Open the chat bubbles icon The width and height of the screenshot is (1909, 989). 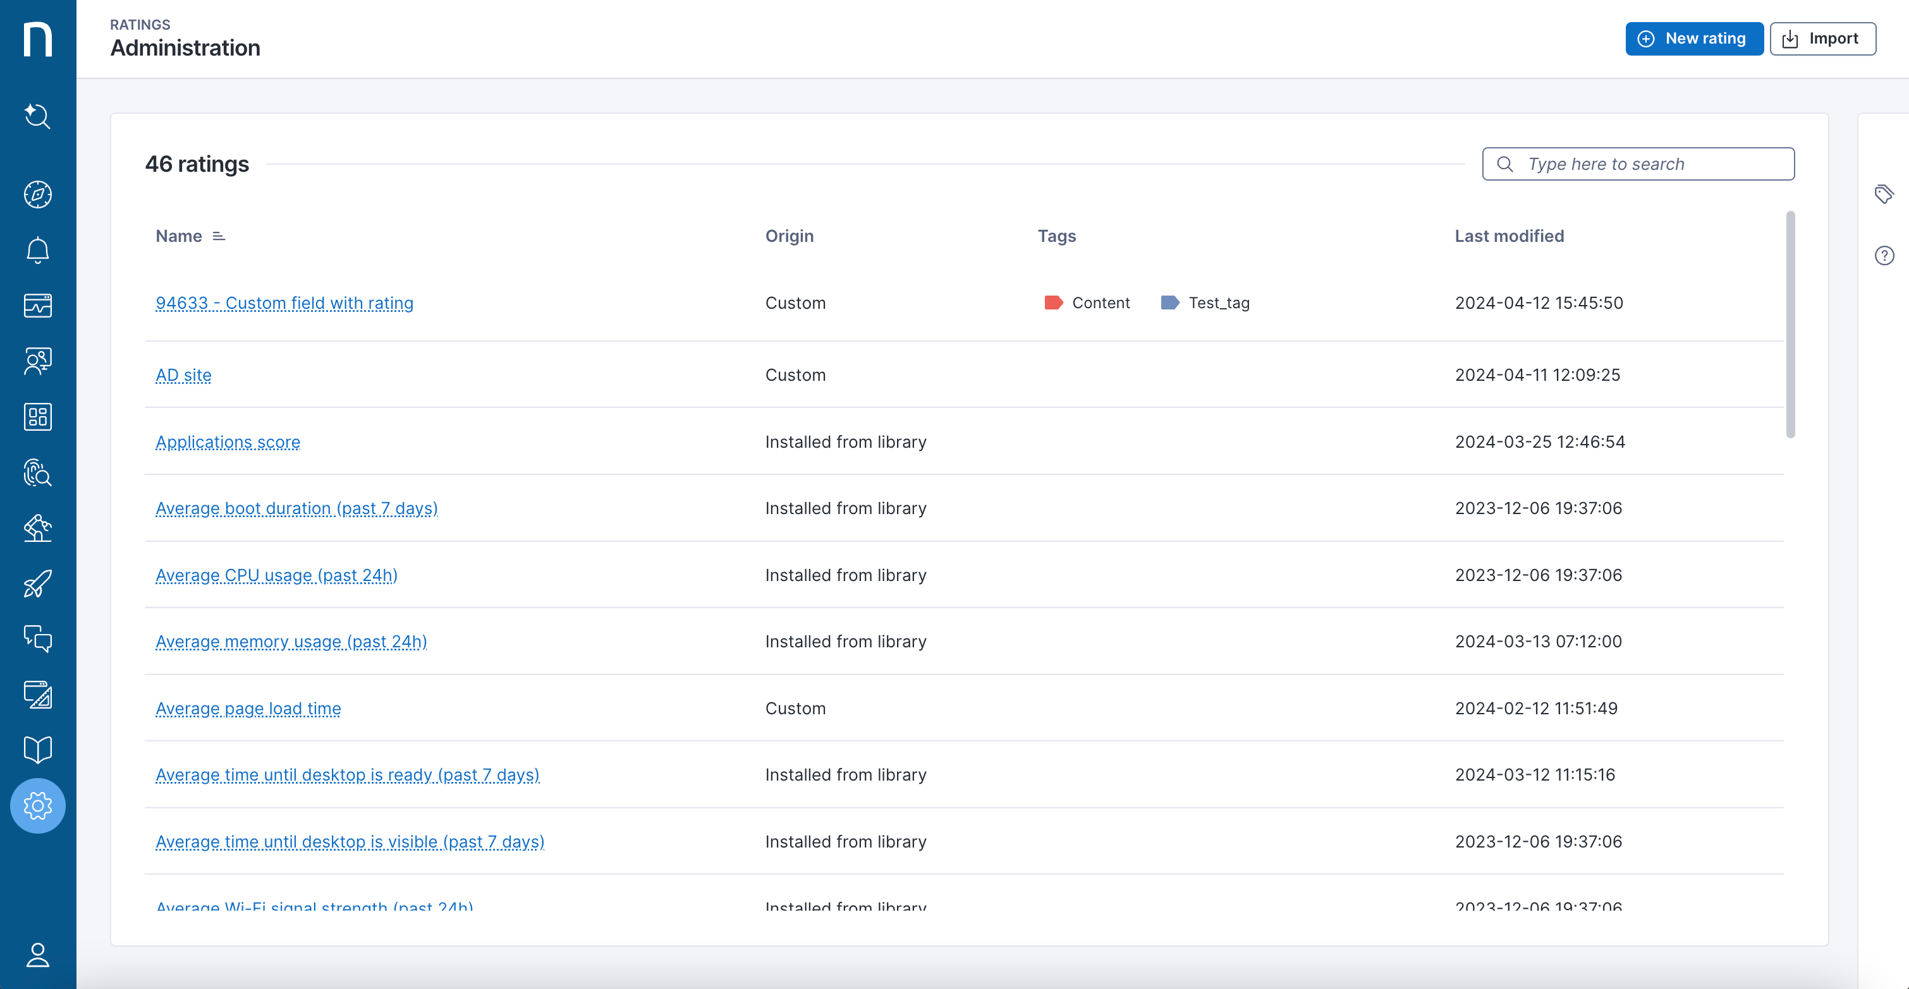point(37,638)
